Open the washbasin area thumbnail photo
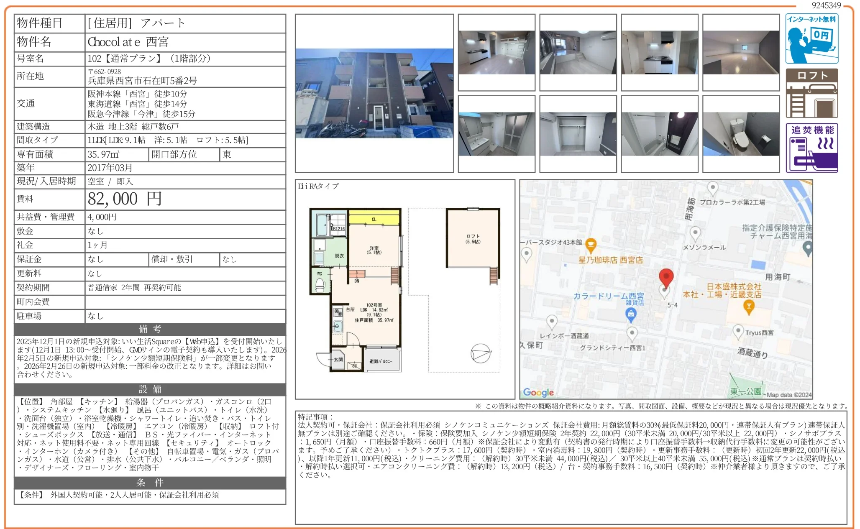Image resolution: width=860 pixels, height=529 pixels. pos(496,134)
